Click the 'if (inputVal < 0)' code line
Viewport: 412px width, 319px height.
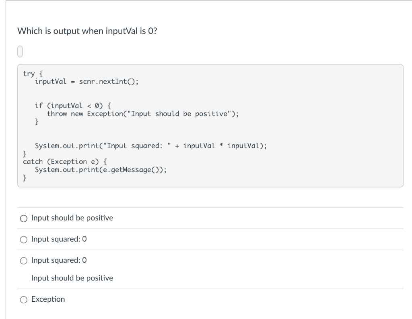(73, 106)
